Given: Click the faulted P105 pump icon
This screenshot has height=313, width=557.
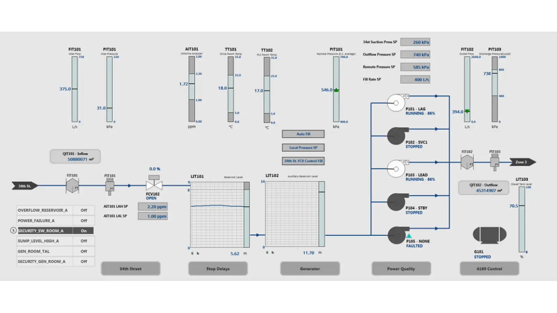Looking at the screenshot, I should click(396, 235).
